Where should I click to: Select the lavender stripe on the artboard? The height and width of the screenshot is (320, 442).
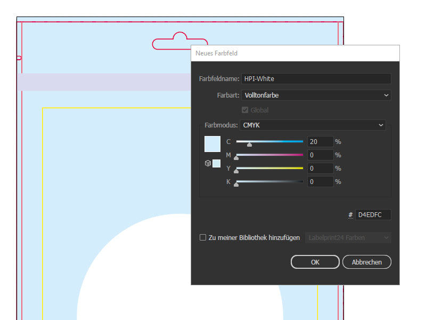pyautogui.click(x=104, y=82)
